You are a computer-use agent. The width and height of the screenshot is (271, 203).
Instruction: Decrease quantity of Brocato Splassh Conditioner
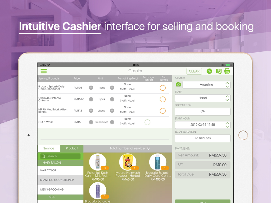pyautogui.click(x=91, y=88)
